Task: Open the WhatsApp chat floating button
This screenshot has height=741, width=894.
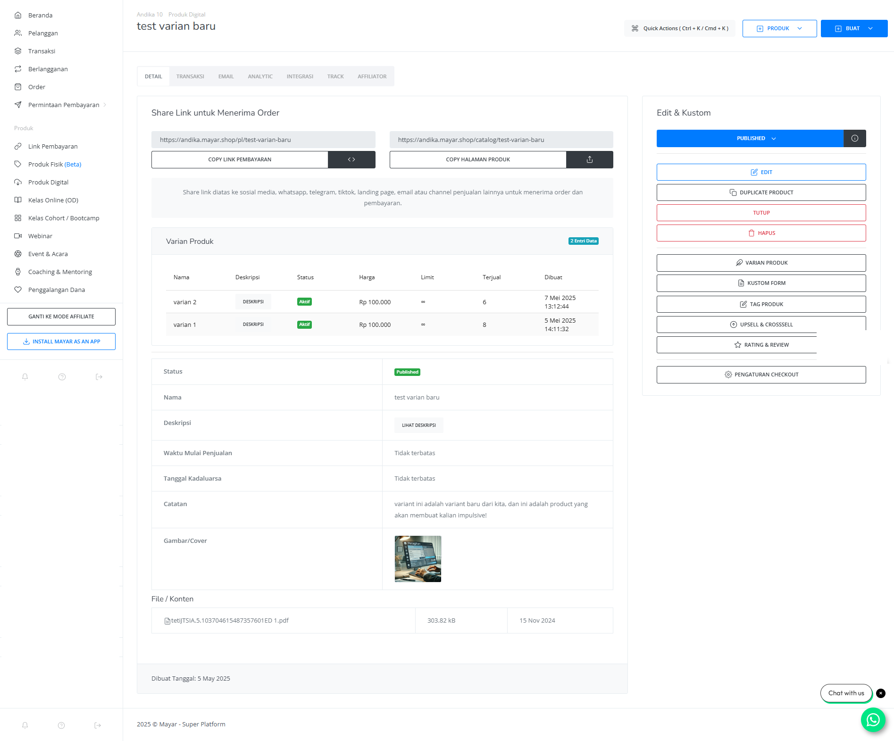Action: (x=873, y=720)
